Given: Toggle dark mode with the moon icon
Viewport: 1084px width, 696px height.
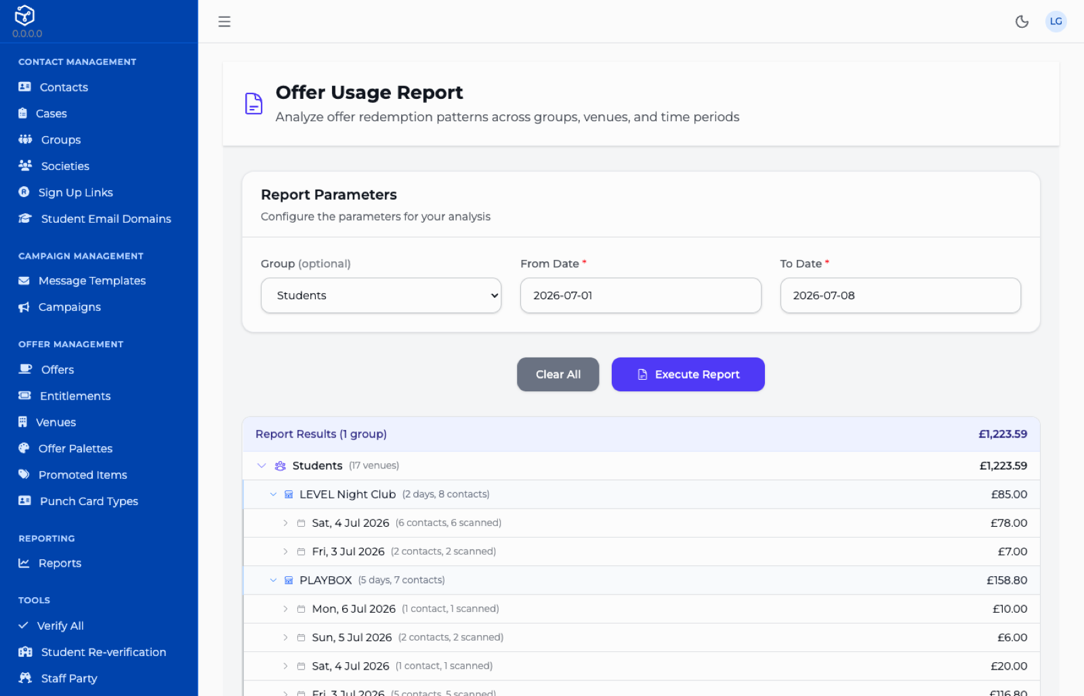Looking at the screenshot, I should 1022,22.
